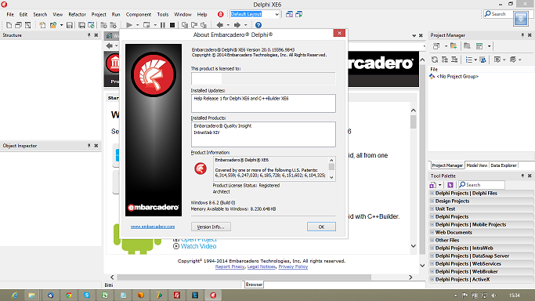Click the purple pointer icon in Tool Palette

coord(450,185)
